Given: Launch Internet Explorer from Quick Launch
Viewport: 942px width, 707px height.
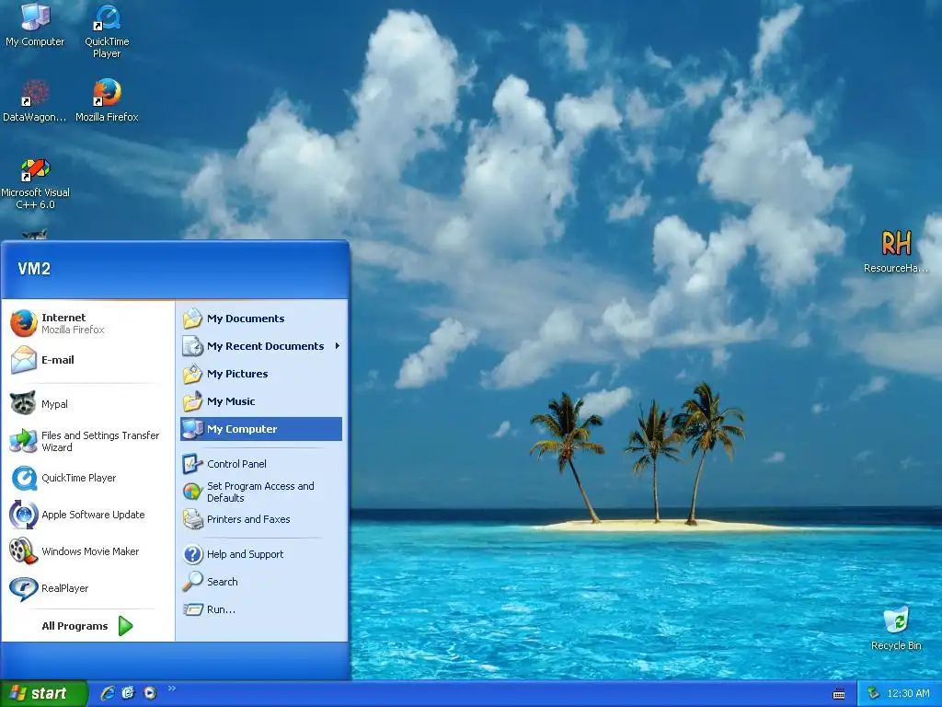Looking at the screenshot, I should 108,693.
